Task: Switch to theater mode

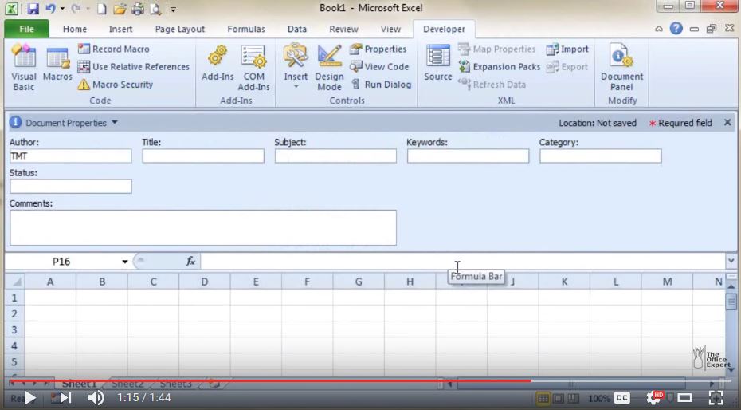Action: pos(684,398)
